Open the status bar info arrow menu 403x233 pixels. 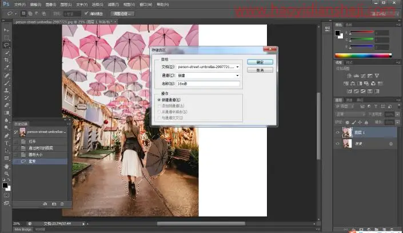click(x=83, y=224)
